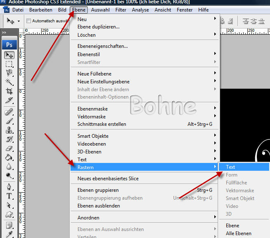Pick the Crop tool

point(9,91)
